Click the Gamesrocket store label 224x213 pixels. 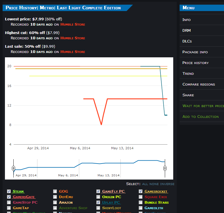(156, 191)
